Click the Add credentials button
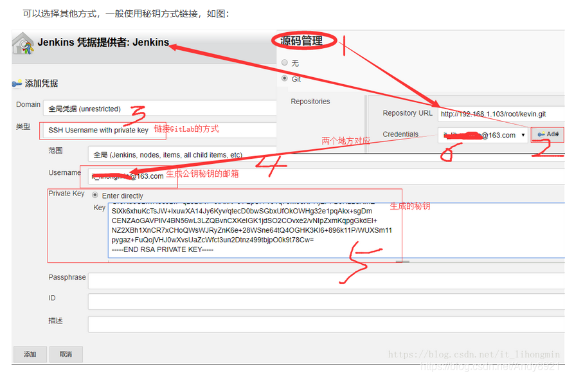Screen dimensions: 565x378 [547, 134]
